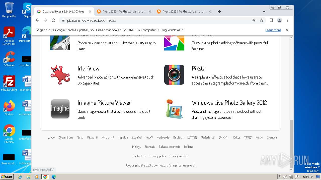Close the Download Picasa tab

(x=90, y=11)
